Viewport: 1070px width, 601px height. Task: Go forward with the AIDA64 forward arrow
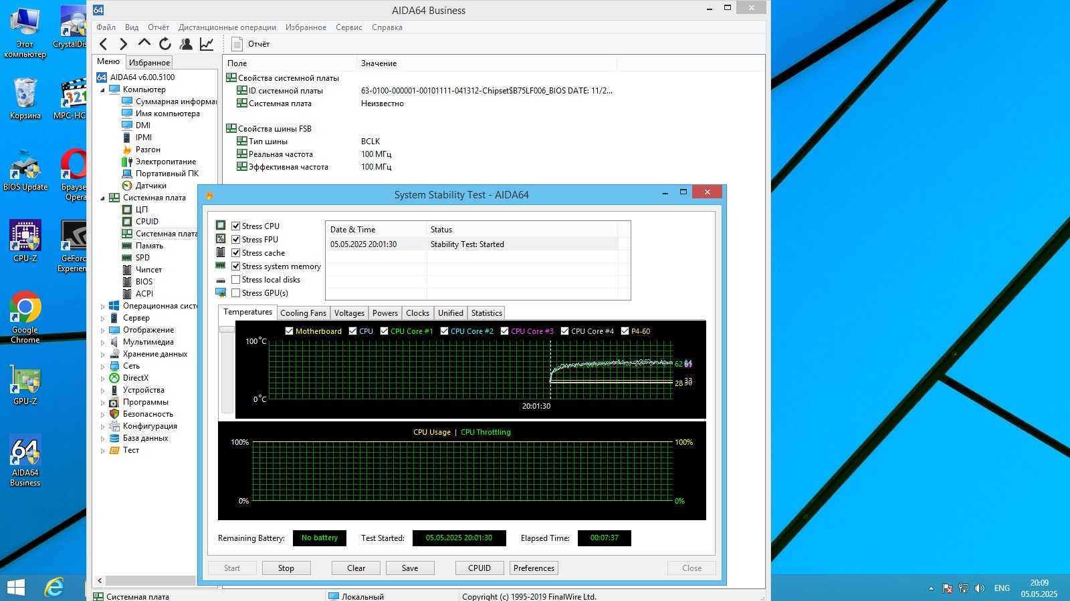coord(123,44)
